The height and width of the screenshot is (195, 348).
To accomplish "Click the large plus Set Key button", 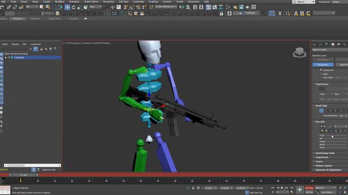I will (300, 190).
